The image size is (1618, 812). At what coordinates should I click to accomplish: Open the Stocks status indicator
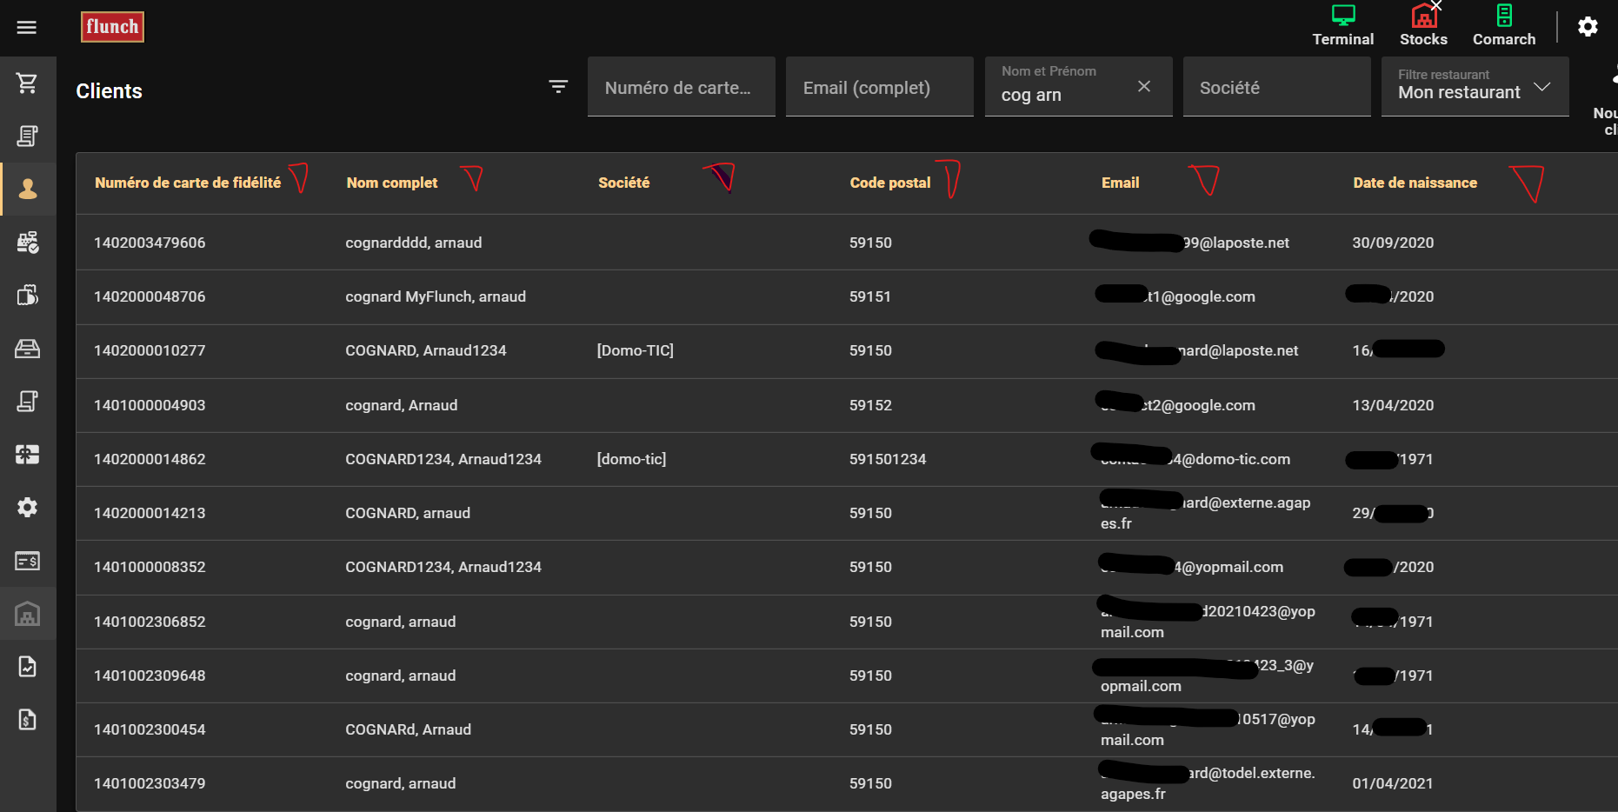click(1423, 25)
